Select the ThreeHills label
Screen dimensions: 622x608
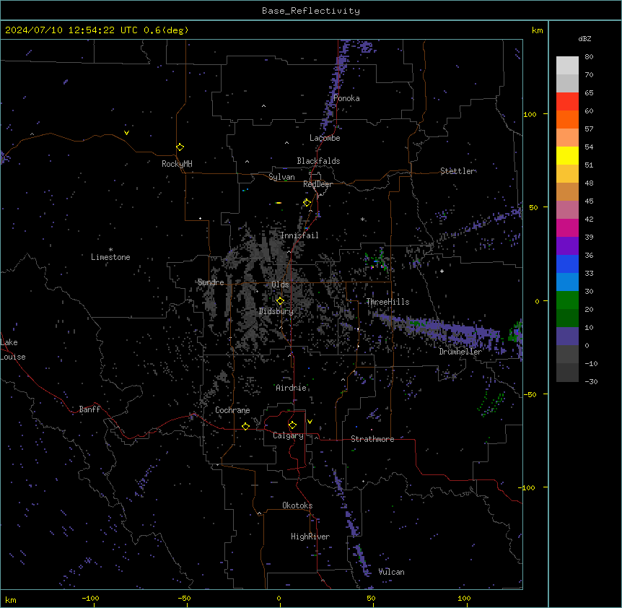click(x=387, y=302)
